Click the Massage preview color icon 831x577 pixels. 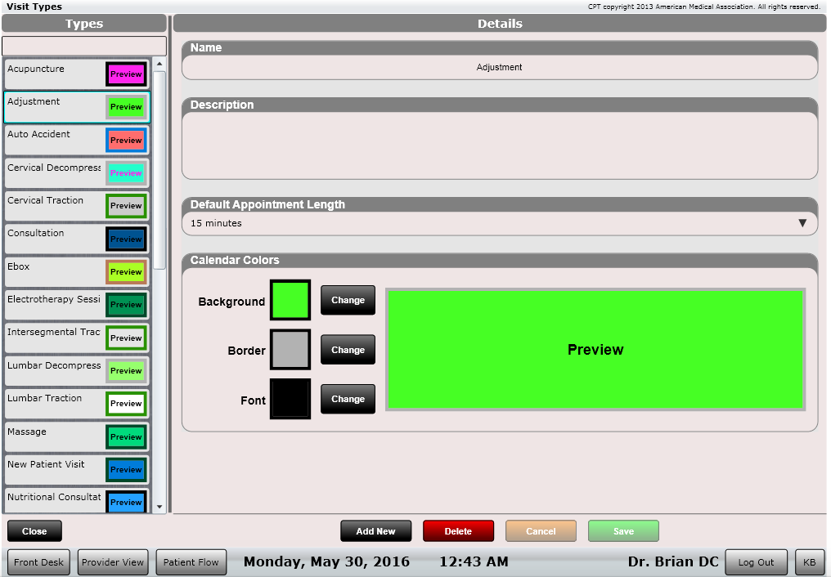(126, 437)
